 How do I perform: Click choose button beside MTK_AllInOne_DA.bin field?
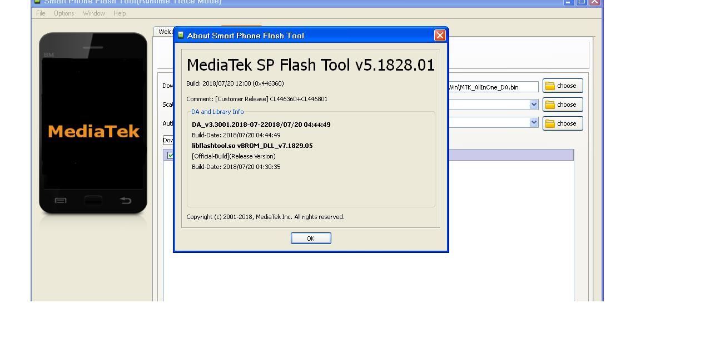[x=563, y=86]
